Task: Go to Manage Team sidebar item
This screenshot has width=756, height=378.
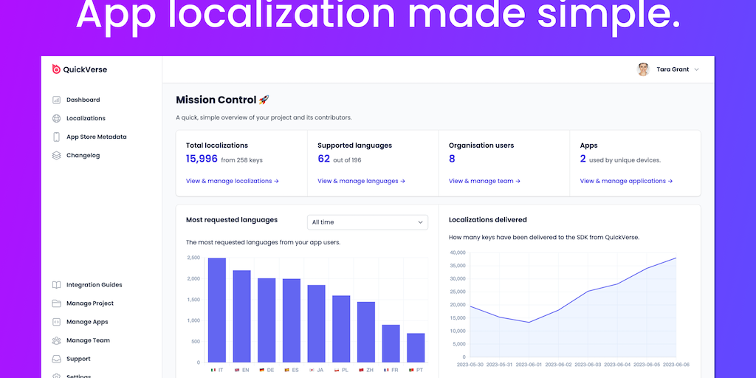Action: coord(88,340)
